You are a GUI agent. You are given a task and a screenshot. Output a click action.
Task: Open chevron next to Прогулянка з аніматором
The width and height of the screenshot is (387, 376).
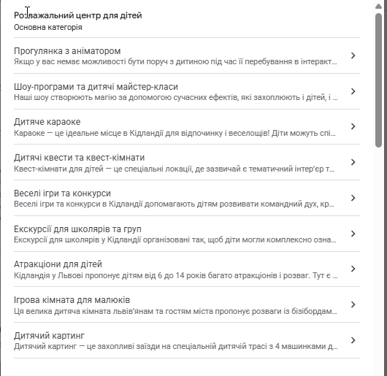tap(353, 55)
